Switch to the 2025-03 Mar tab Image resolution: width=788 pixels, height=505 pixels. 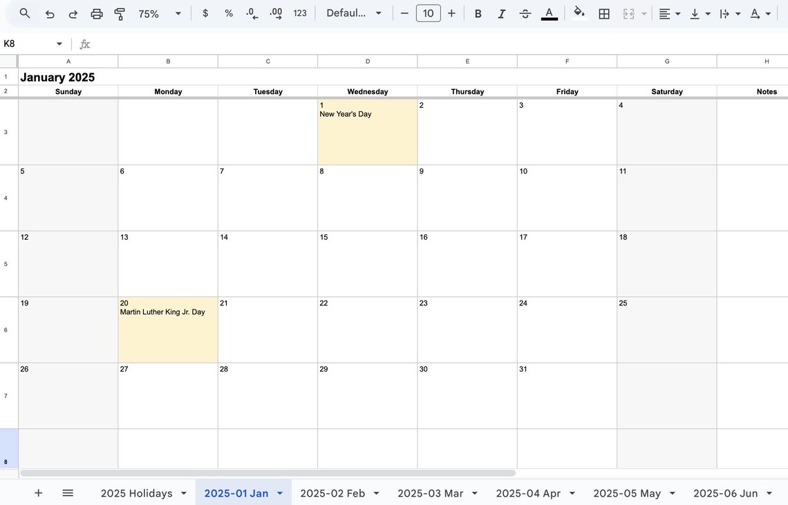[x=430, y=493]
